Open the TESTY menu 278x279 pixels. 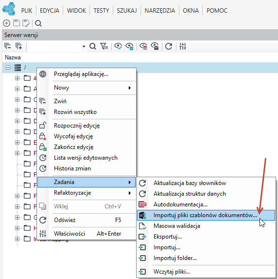point(101,11)
